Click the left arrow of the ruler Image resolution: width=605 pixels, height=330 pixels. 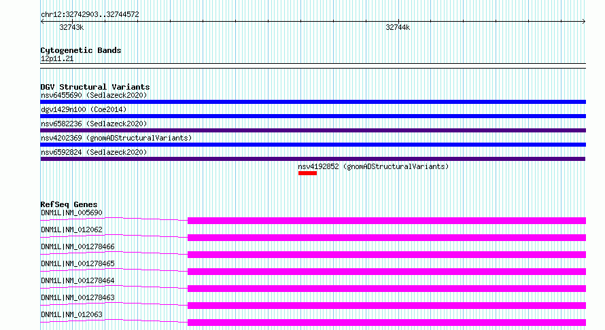(42, 22)
